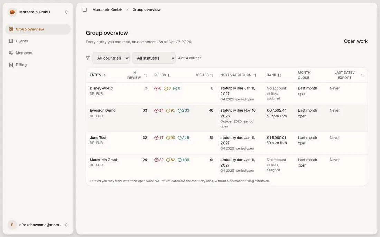Sort the table by Next VAT Return
380x237 pixels.
238,75
